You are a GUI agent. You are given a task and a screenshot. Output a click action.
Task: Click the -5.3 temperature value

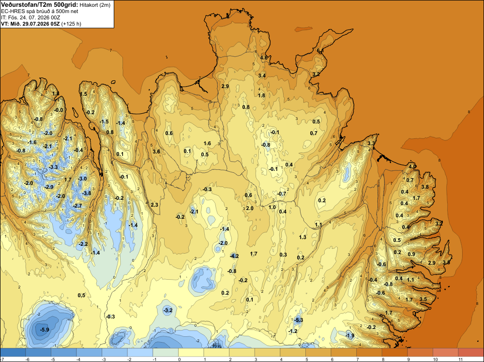(299, 320)
